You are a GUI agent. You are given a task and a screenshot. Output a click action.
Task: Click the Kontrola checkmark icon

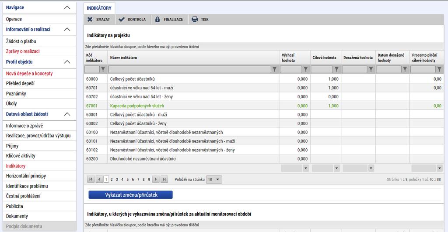click(x=122, y=19)
